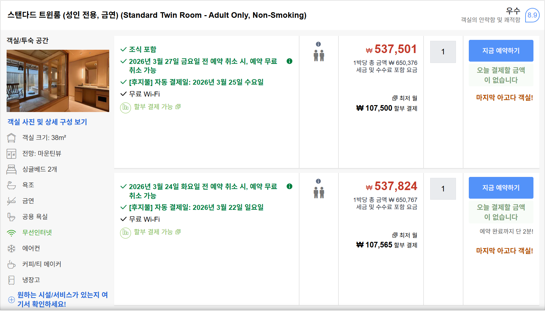Click the plus icon beside facility check link
Image resolution: width=545 pixels, height=311 pixels.
(12, 299)
